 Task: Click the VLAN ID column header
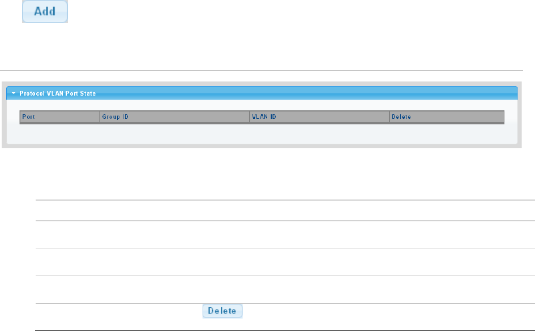click(320, 117)
